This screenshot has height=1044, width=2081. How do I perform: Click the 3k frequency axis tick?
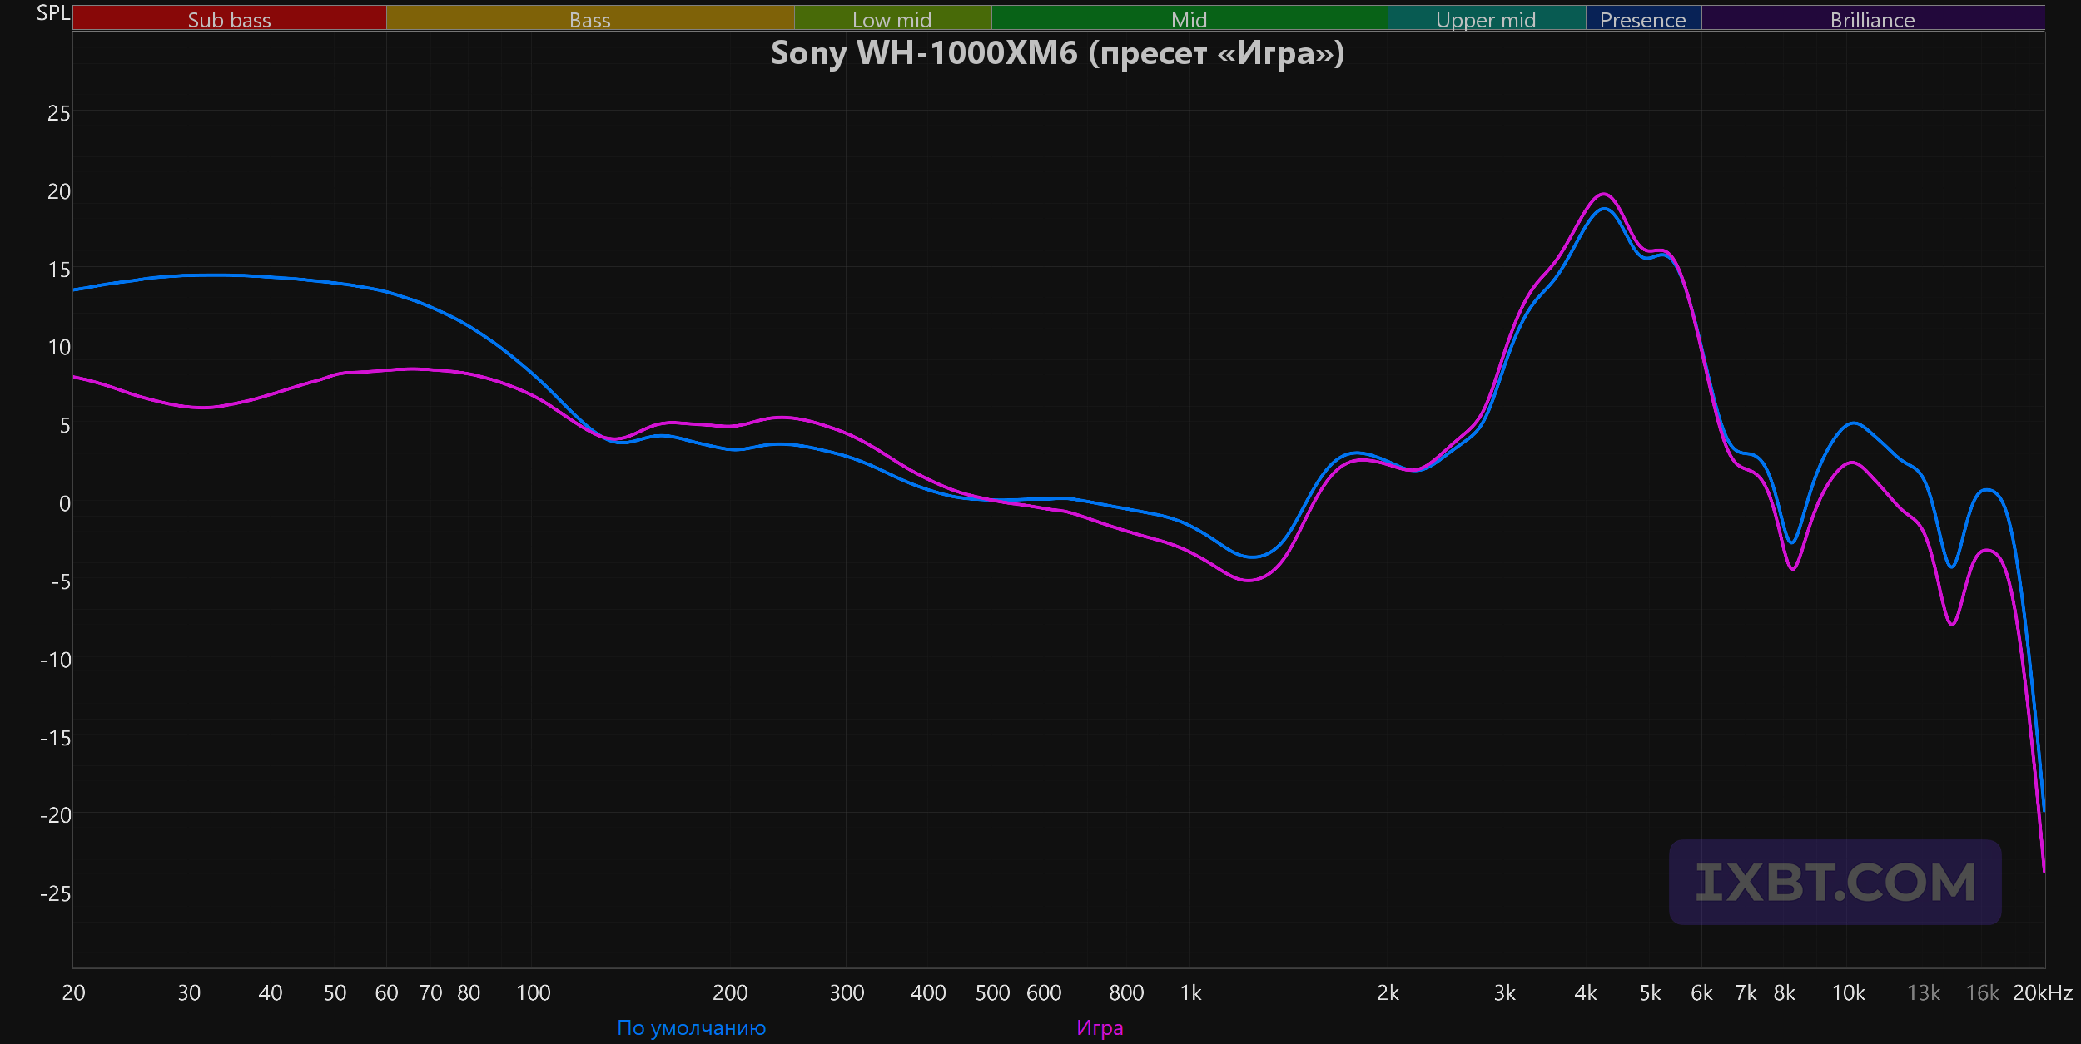pyautogui.click(x=1505, y=993)
